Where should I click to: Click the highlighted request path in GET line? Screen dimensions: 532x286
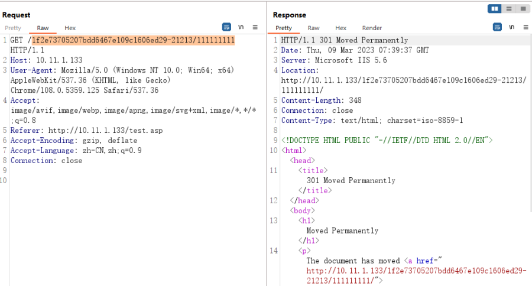(x=133, y=40)
